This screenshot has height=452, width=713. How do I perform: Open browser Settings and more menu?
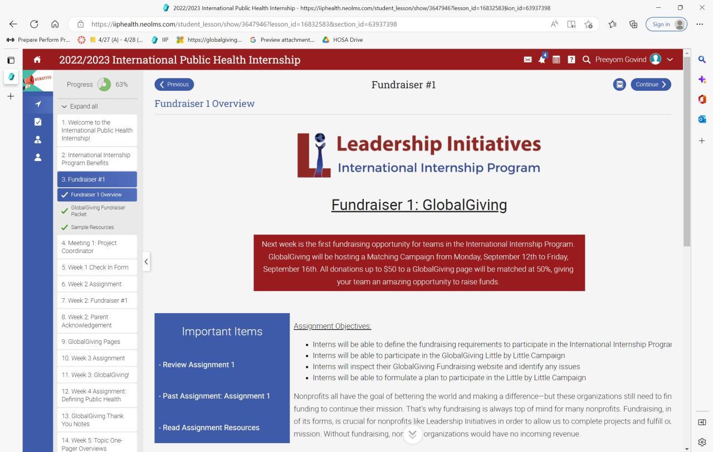tap(700, 24)
